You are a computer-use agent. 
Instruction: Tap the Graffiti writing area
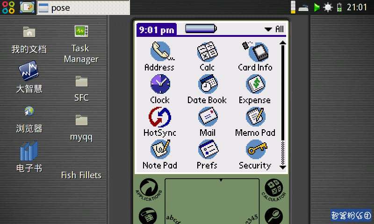pos(212,201)
